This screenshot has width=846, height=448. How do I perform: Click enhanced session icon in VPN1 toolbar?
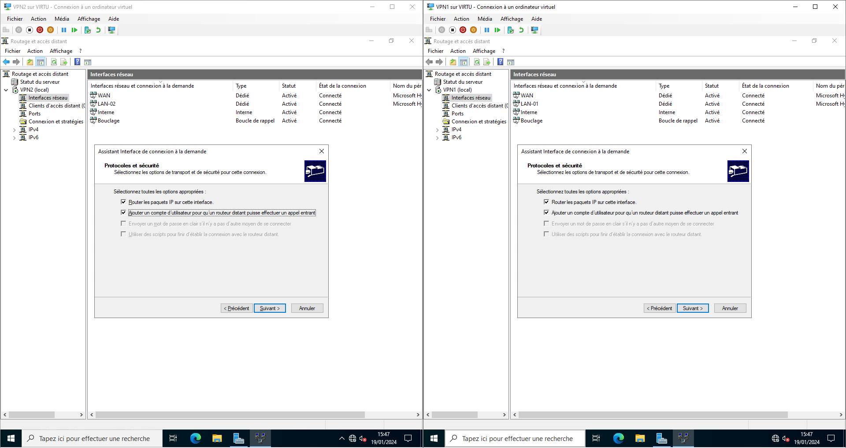pyautogui.click(x=534, y=30)
